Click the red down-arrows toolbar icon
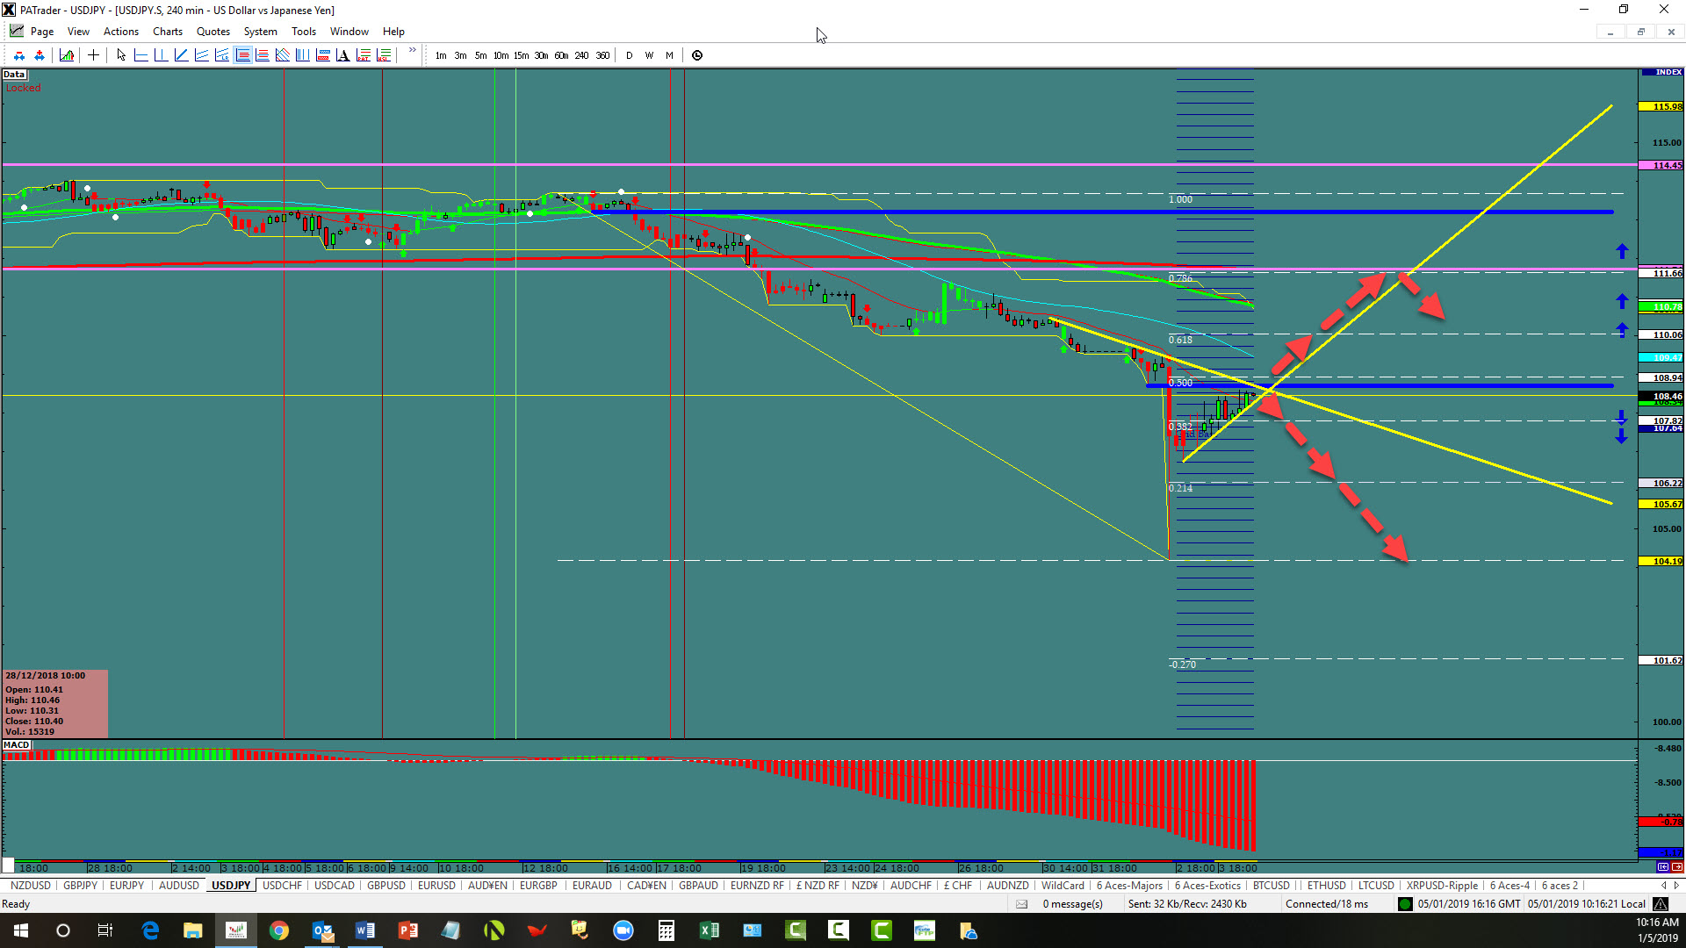Image resolution: width=1686 pixels, height=948 pixels. 19,55
